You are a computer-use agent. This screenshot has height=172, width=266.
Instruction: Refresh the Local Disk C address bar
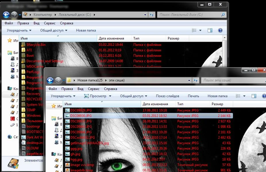pos(152,15)
